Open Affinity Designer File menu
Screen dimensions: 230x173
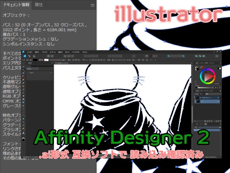[30, 52]
